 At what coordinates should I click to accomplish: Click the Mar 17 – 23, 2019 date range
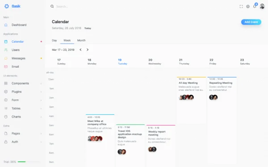[x=63, y=50]
